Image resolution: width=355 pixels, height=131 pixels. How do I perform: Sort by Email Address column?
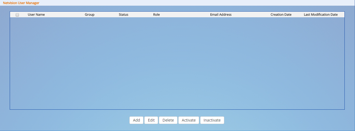click(221, 15)
